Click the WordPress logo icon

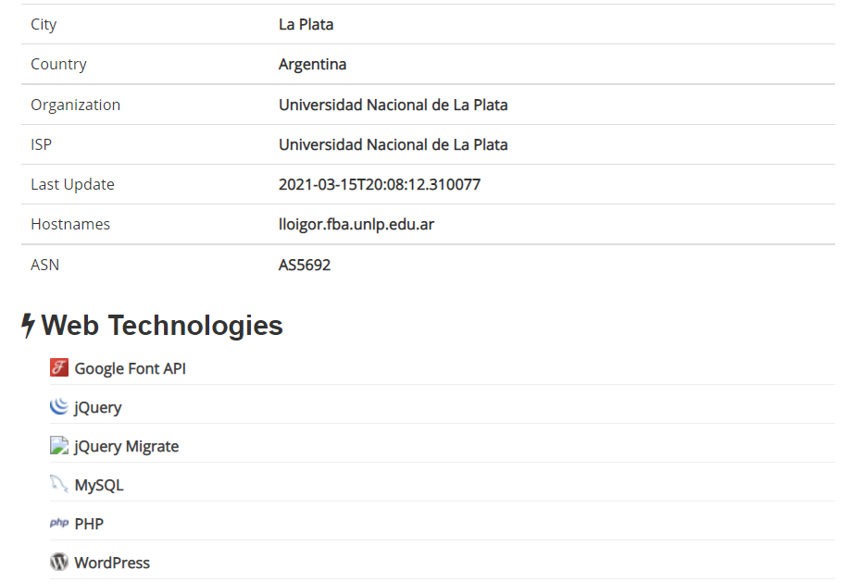pos(59,562)
